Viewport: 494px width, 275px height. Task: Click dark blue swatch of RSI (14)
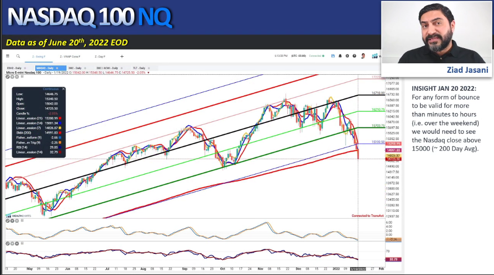click(60, 147)
